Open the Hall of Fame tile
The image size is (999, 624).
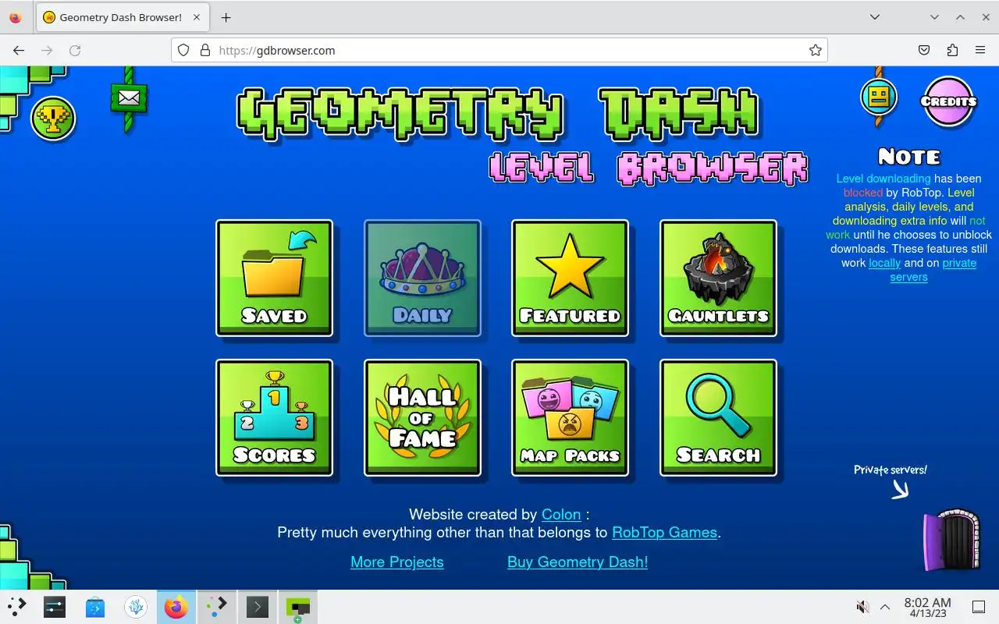pos(422,418)
